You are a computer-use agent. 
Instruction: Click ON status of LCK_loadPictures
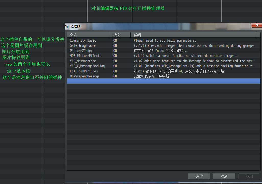click(x=115, y=71)
